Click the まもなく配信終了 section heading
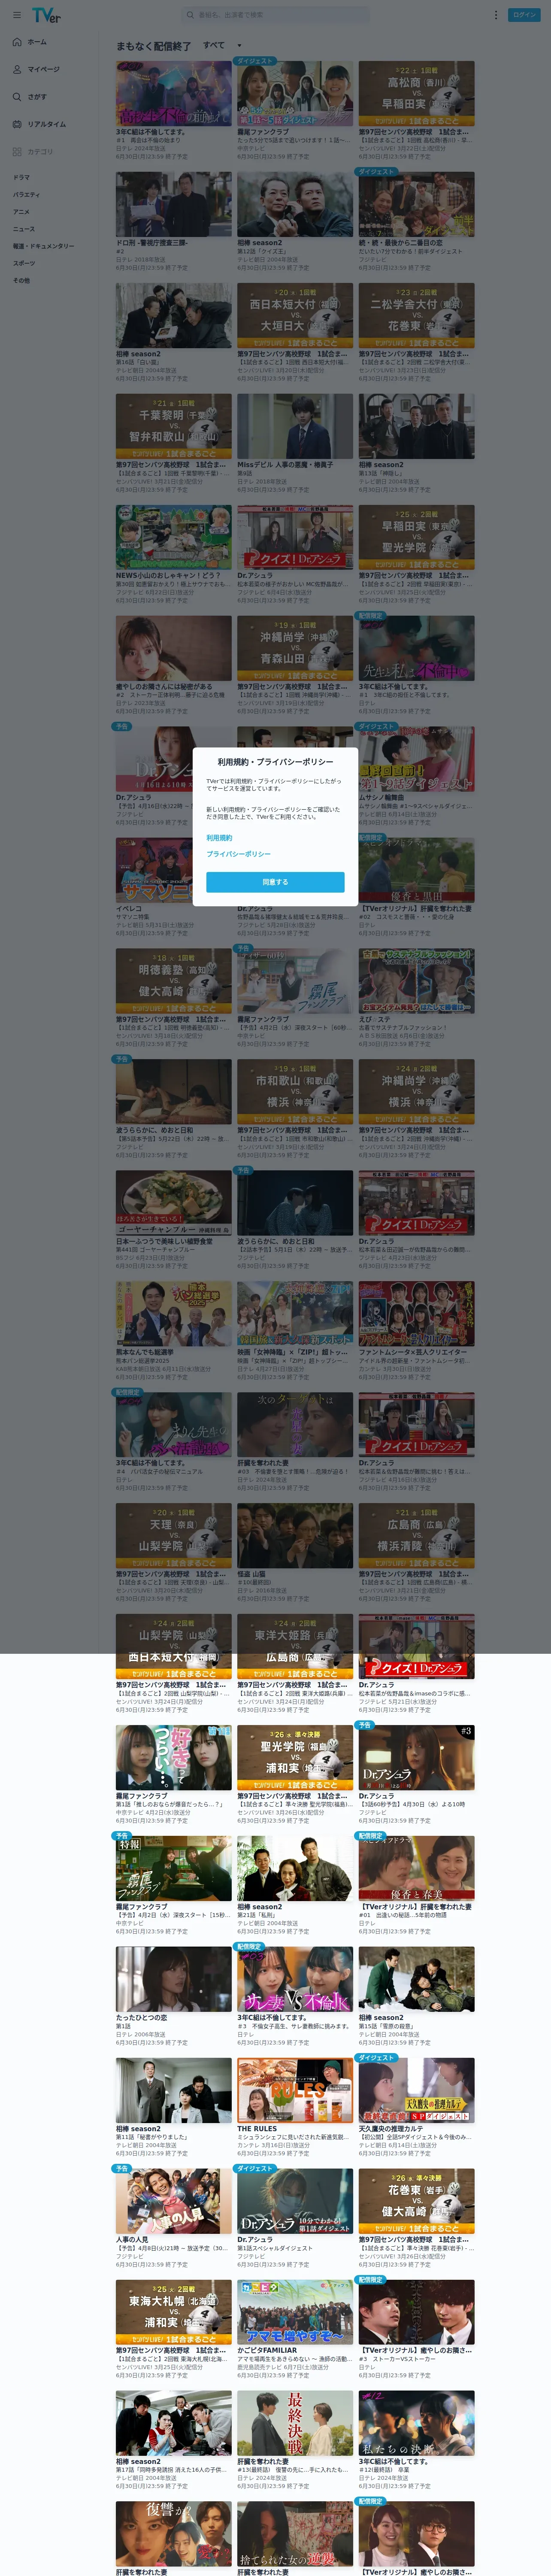Screen dimensions: 551x2576 pyautogui.click(x=153, y=46)
